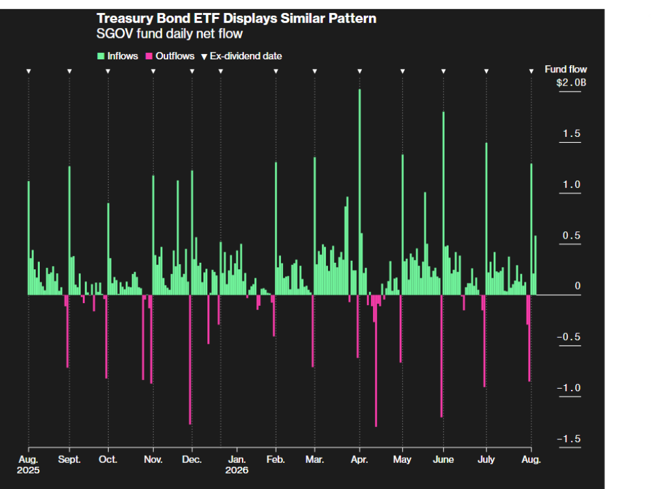This screenshot has height=489, width=652.
Task: Click the chart title Treasury Bond ETF
Action: (237, 19)
